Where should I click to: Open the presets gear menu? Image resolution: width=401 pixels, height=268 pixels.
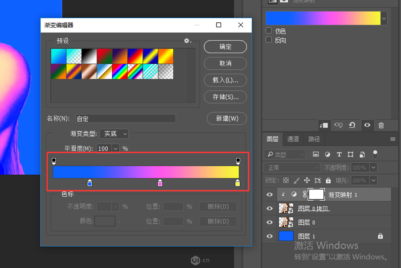[187, 41]
